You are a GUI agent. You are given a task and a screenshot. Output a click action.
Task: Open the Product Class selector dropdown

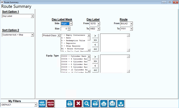pyautogui.click(x=59, y=35)
